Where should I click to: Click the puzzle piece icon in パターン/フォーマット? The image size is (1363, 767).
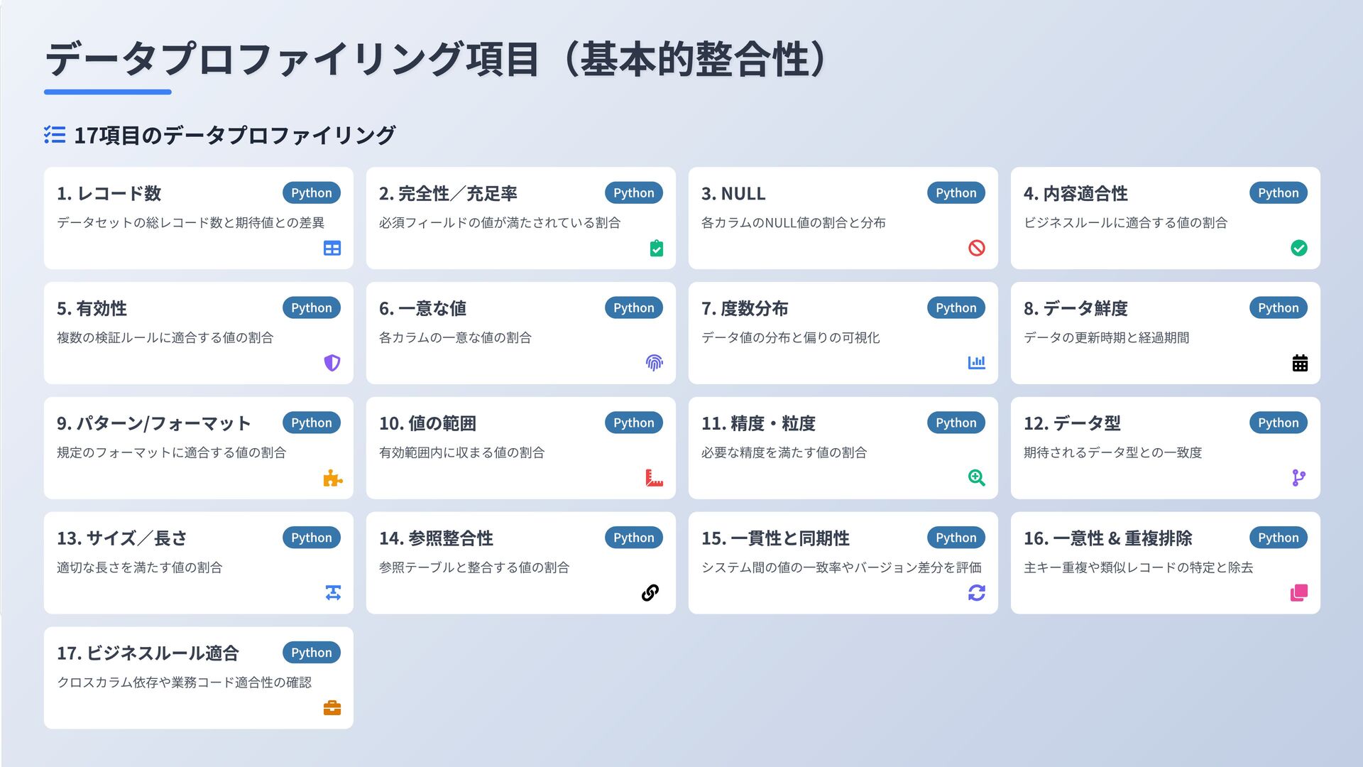click(332, 478)
